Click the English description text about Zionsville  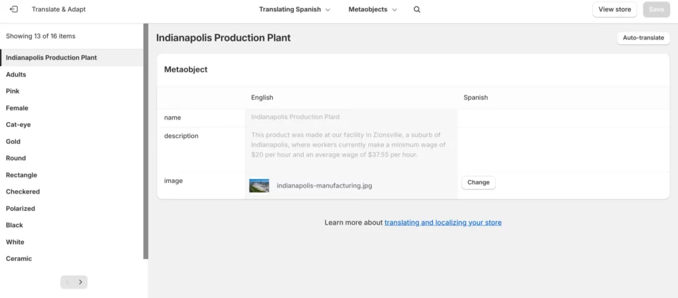pyautogui.click(x=348, y=145)
